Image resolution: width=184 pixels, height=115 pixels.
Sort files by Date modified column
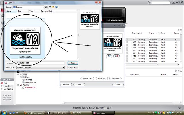pyautogui.click(x=46, y=11)
